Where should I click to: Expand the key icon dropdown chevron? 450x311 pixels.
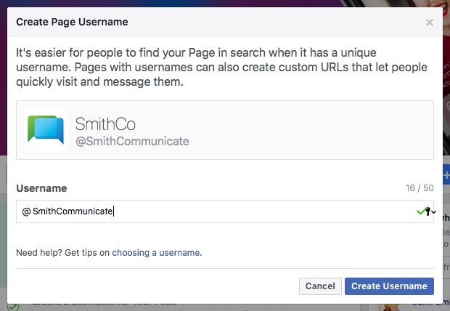(433, 212)
